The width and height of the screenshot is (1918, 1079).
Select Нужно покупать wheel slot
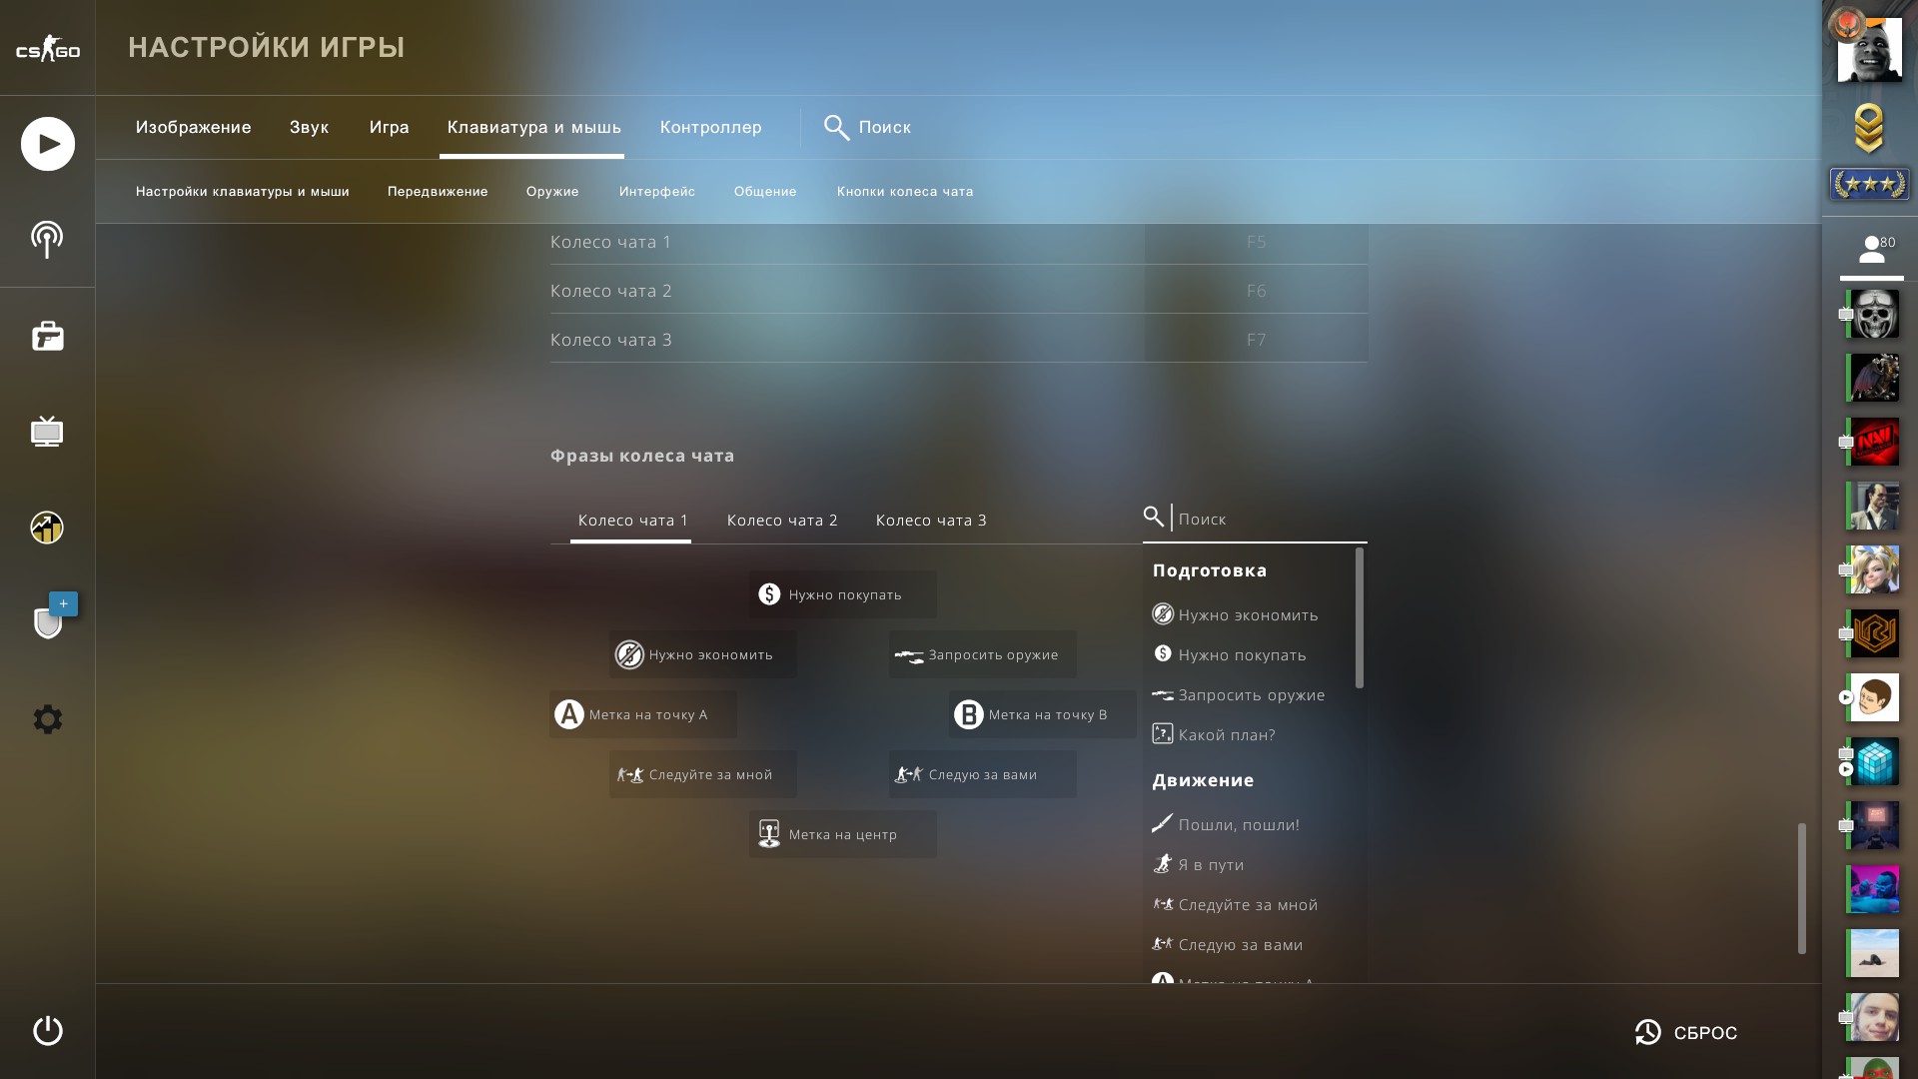pos(843,594)
